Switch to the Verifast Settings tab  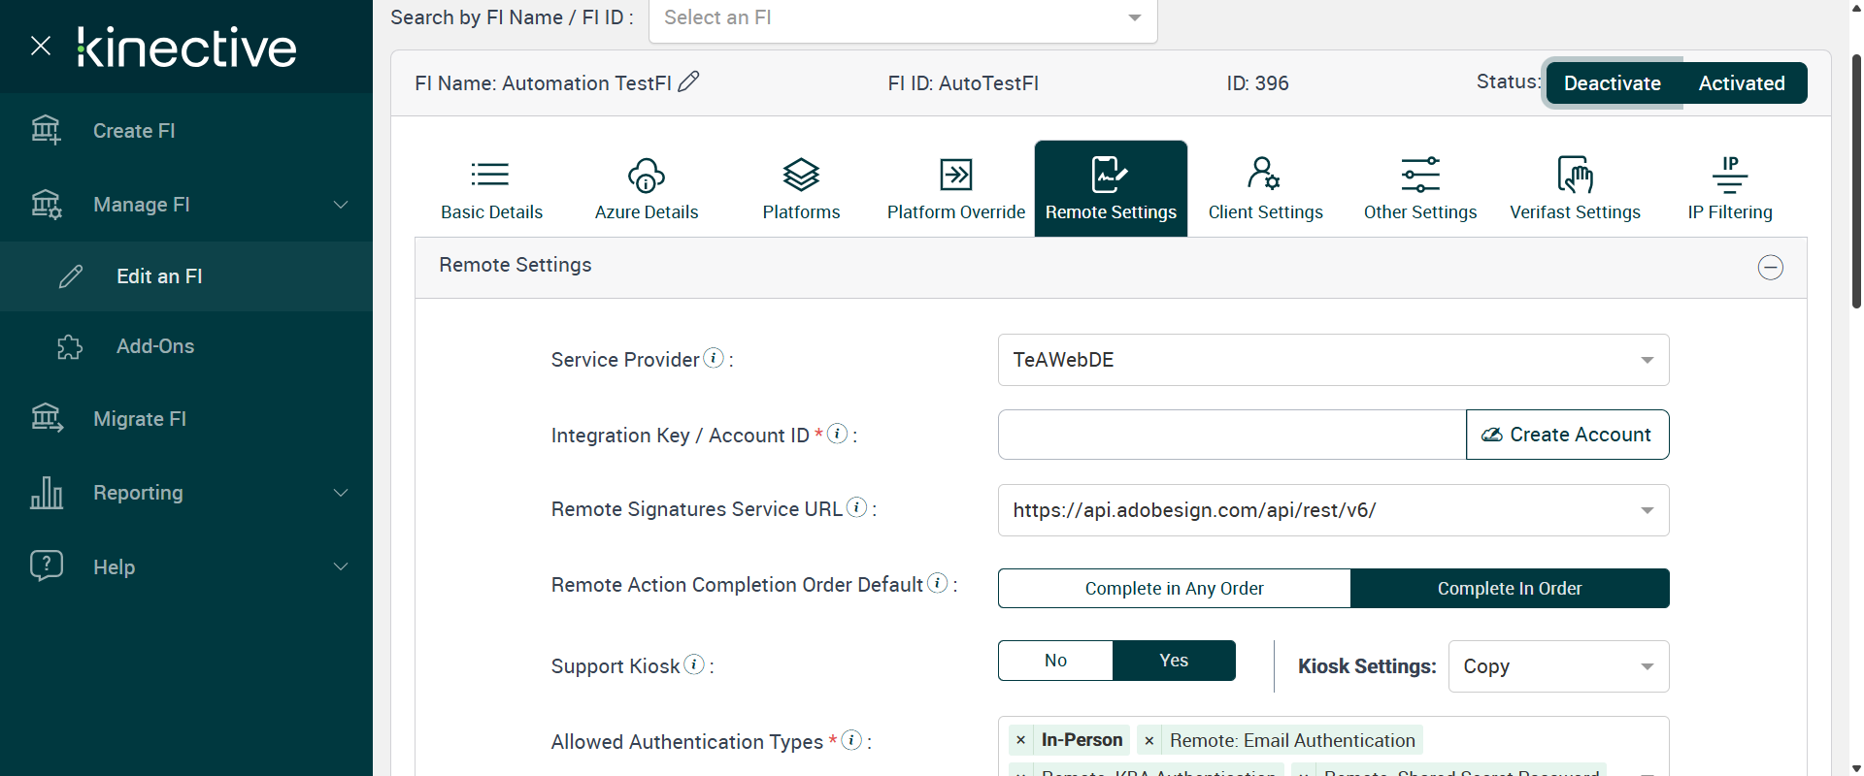tap(1575, 188)
